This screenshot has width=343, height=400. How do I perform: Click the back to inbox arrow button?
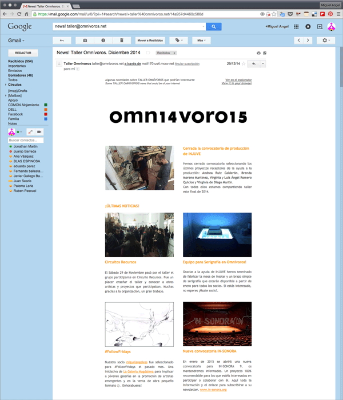pos(62,41)
